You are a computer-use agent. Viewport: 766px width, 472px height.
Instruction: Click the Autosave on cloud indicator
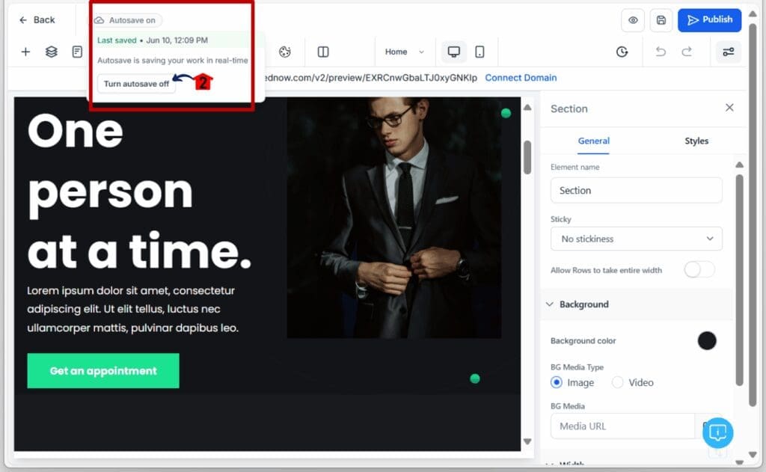click(127, 20)
